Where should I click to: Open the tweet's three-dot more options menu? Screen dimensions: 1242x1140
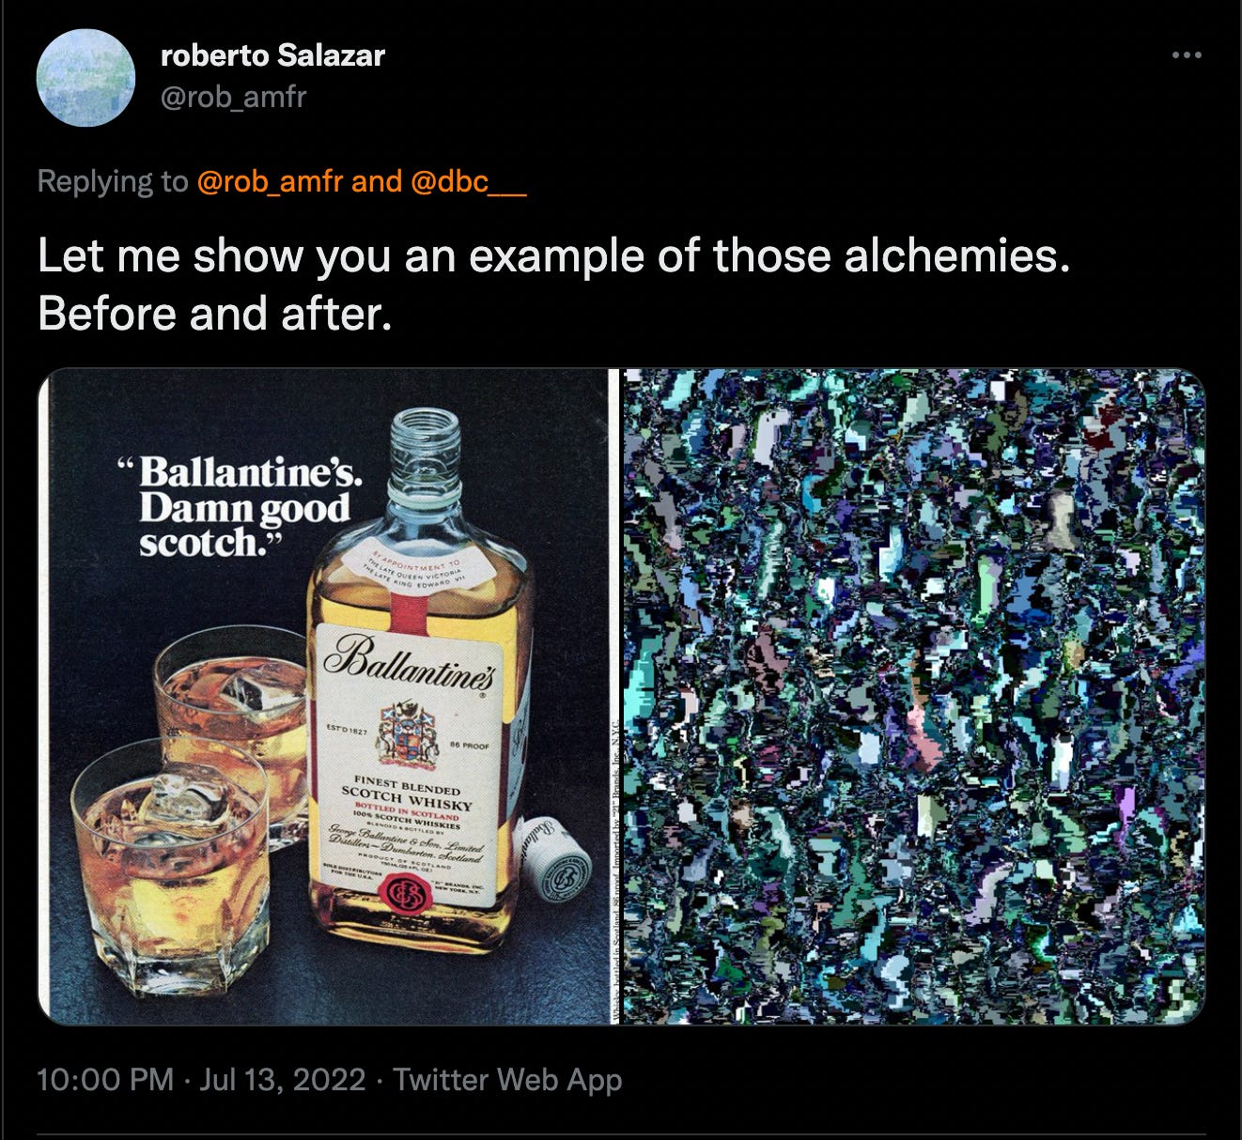[x=1187, y=55]
